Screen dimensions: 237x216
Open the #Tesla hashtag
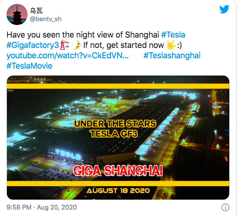point(173,35)
